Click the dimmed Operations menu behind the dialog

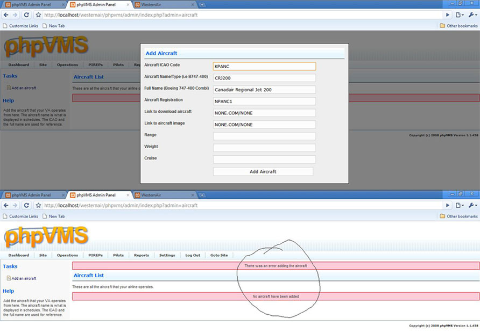pos(67,65)
